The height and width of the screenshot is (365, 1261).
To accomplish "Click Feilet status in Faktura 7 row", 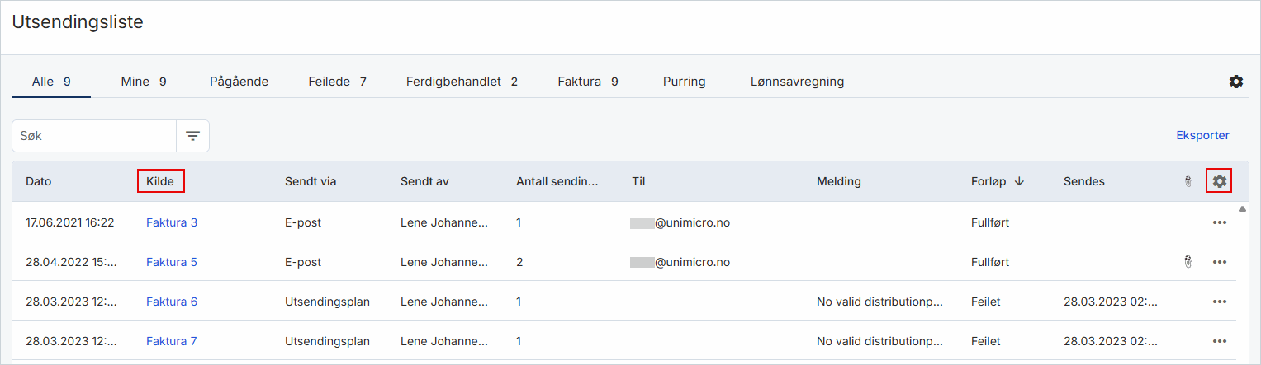I will (986, 341).
